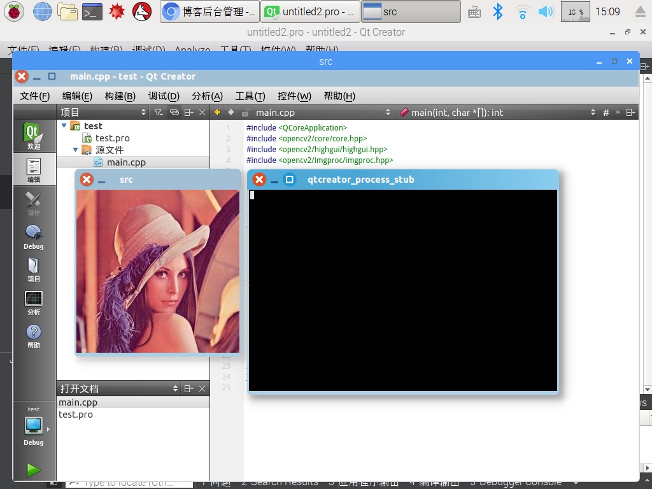
Task: Open the file manager folder icon
Action: tap(67, 11)
